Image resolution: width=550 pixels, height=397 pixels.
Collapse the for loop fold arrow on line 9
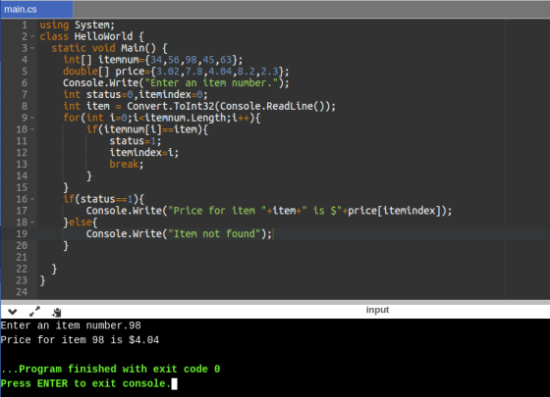point(32,118)
